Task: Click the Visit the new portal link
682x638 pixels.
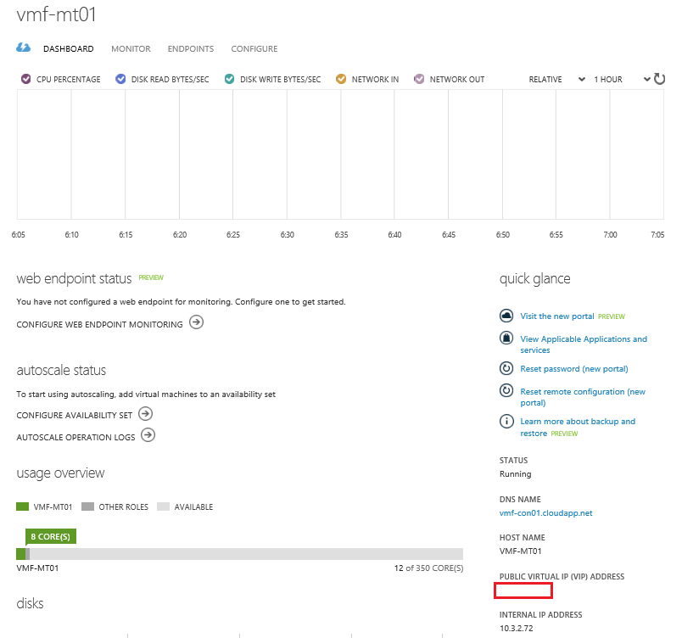Action: coord(556,316)
